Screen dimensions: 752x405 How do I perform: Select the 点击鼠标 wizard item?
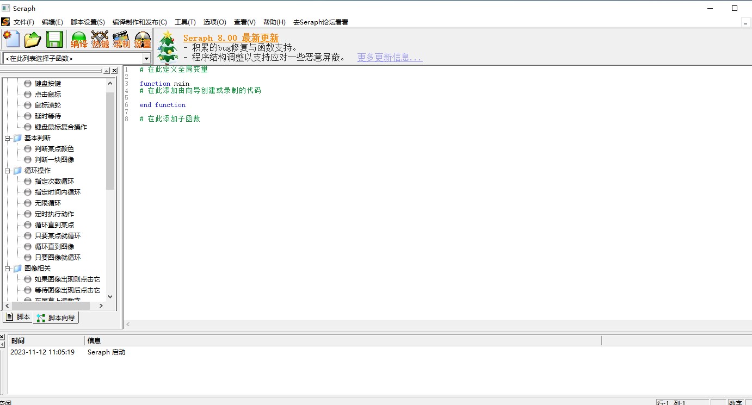click(48, 95)
